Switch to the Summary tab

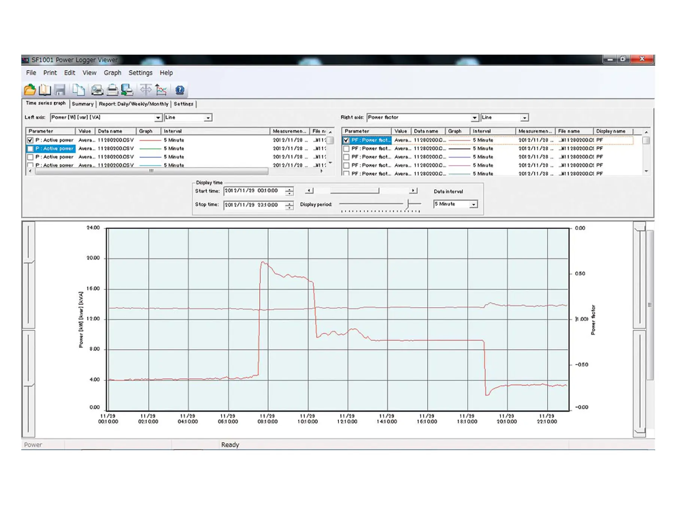click(x=82, y=104)
